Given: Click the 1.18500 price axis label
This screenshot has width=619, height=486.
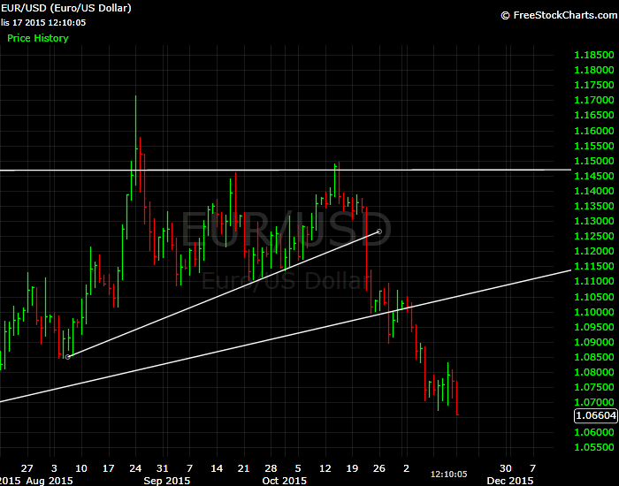Looking at the screenshot, I should [594, 55].
